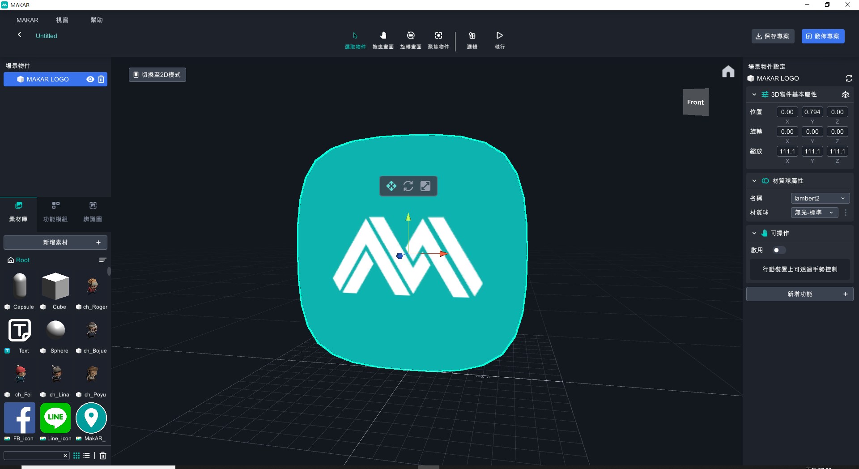Open the MAKAR menu
Image resolution: width=859 pixels, height=469 pixels.
tap(27, 20)
